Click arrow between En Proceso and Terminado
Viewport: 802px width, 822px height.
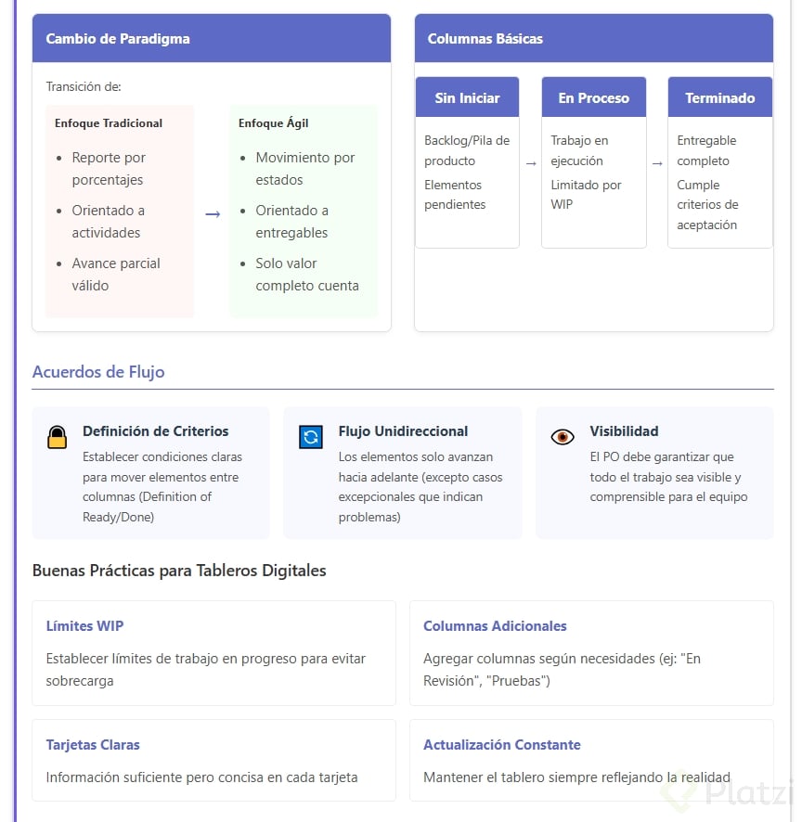pyautogui.click(x=657, y=163)
